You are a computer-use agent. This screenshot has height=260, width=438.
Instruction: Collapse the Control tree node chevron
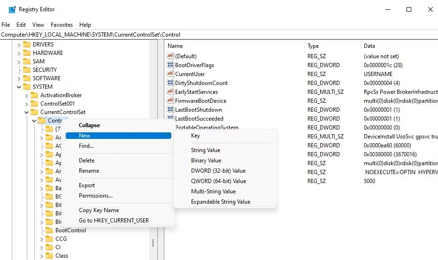point(34,121)
